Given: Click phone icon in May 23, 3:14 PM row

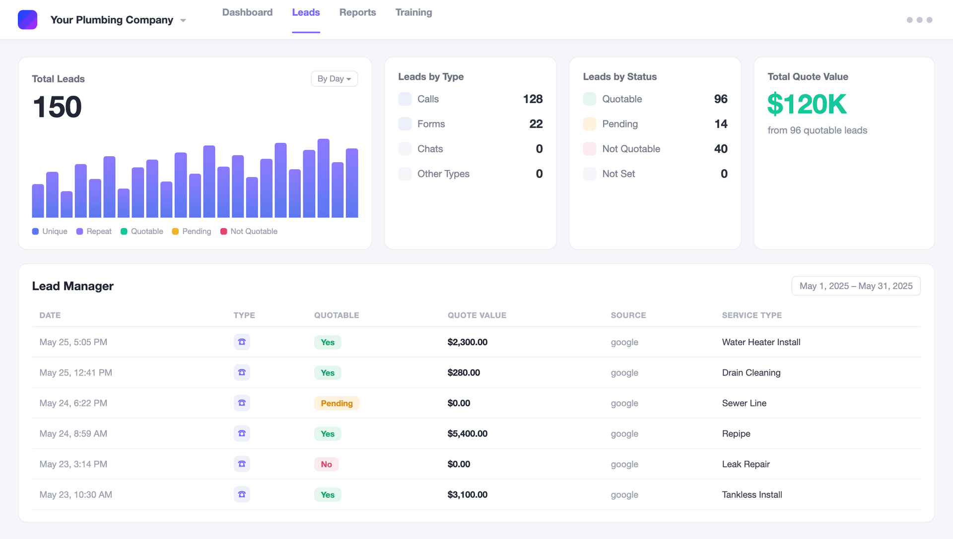Looking at the screenshot, I should pos(242,464).
